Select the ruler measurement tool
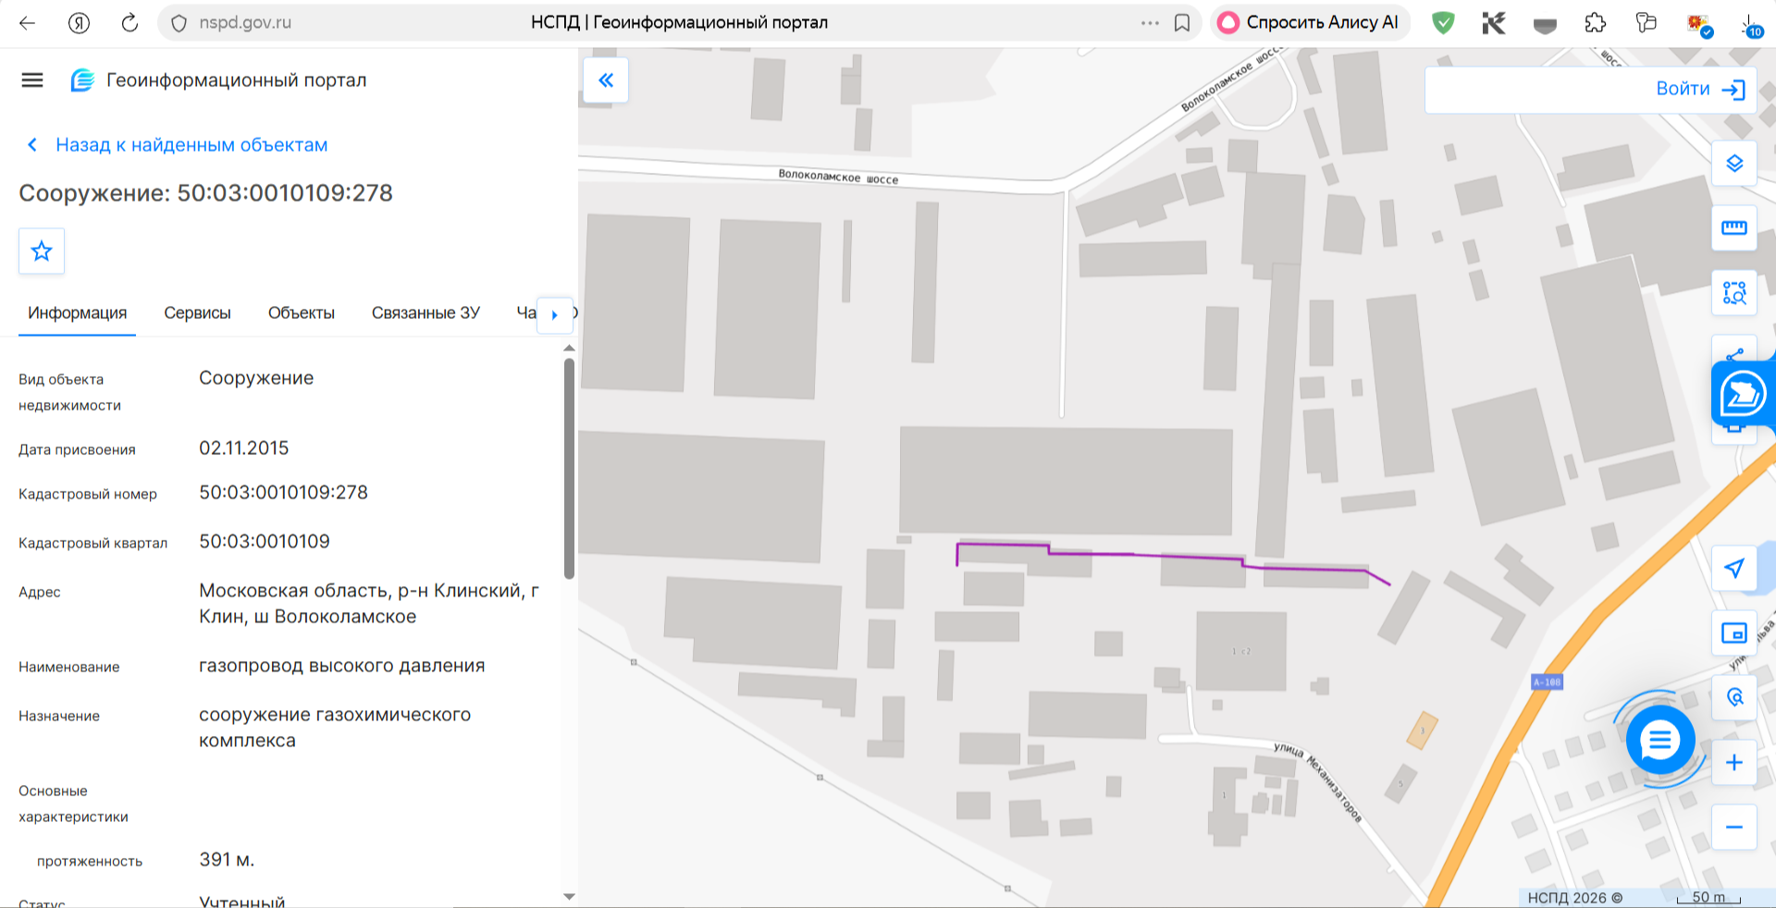The image size is (1776, 908). (x=1734, y=227)
